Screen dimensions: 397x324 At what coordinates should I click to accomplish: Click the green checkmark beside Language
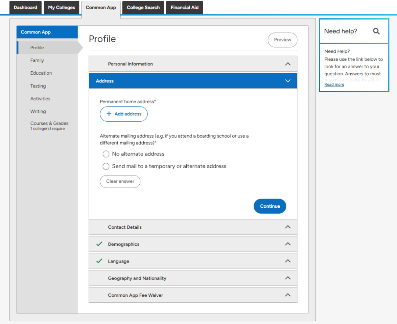[99, 261]
